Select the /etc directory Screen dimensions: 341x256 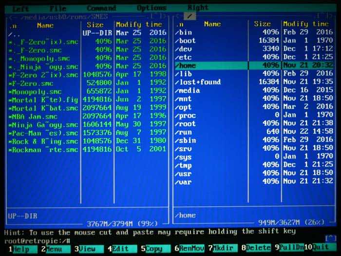(x=254, y=57)
